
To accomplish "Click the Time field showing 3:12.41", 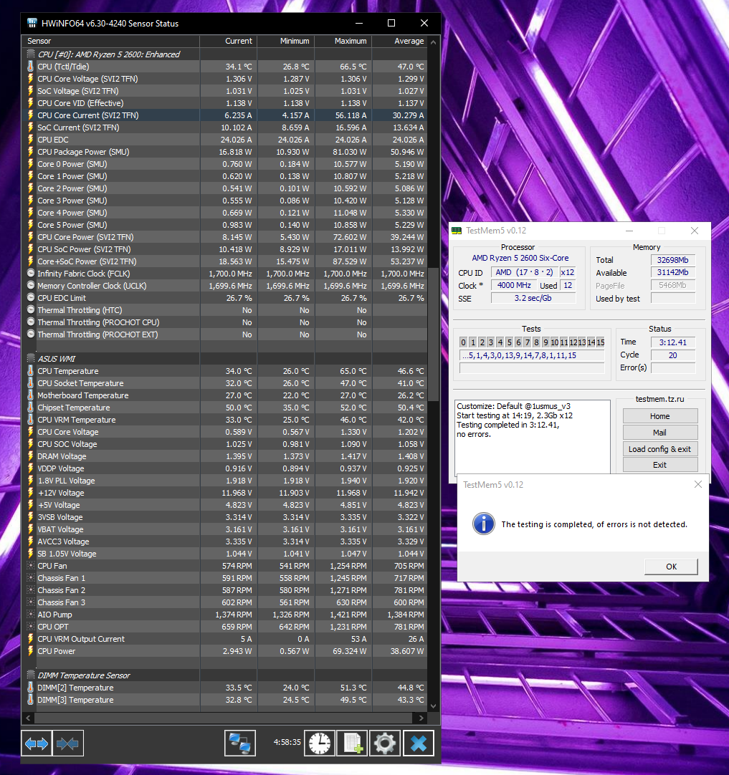I will pyautogui.click(x=672, y=342).
